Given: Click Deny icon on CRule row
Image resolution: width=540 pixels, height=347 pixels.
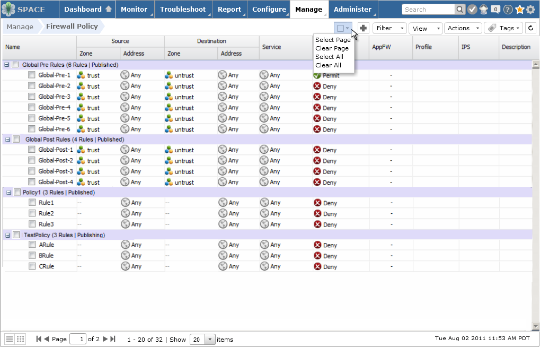Looking at the screenshot, I should (317, 266).
